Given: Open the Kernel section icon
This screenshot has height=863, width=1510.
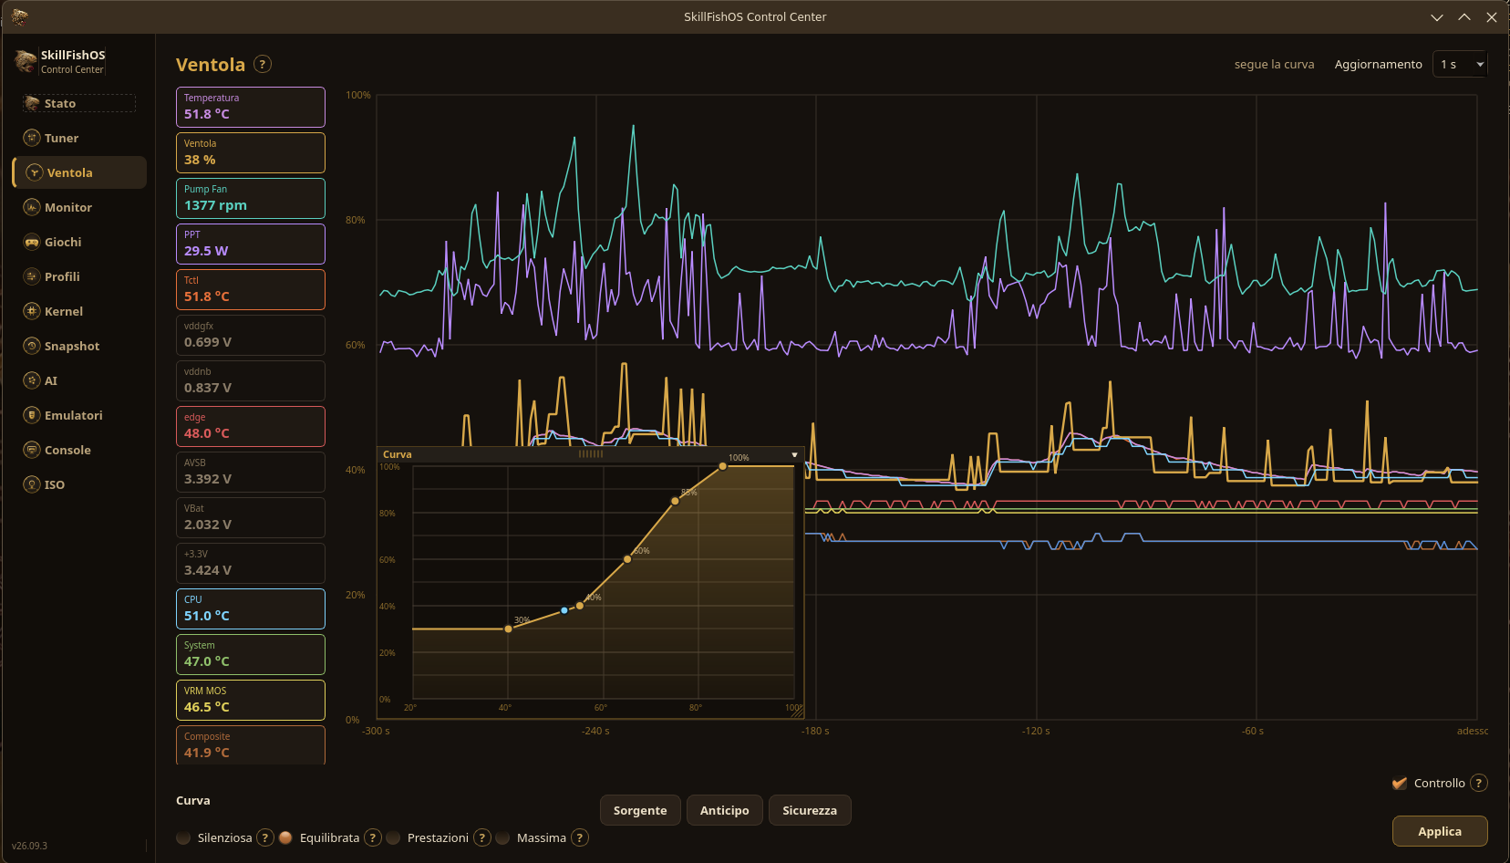Looking at the screenshot, I should tap(32, 311).
